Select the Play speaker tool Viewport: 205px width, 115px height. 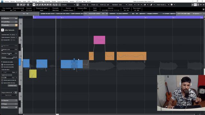pos(45,5)
